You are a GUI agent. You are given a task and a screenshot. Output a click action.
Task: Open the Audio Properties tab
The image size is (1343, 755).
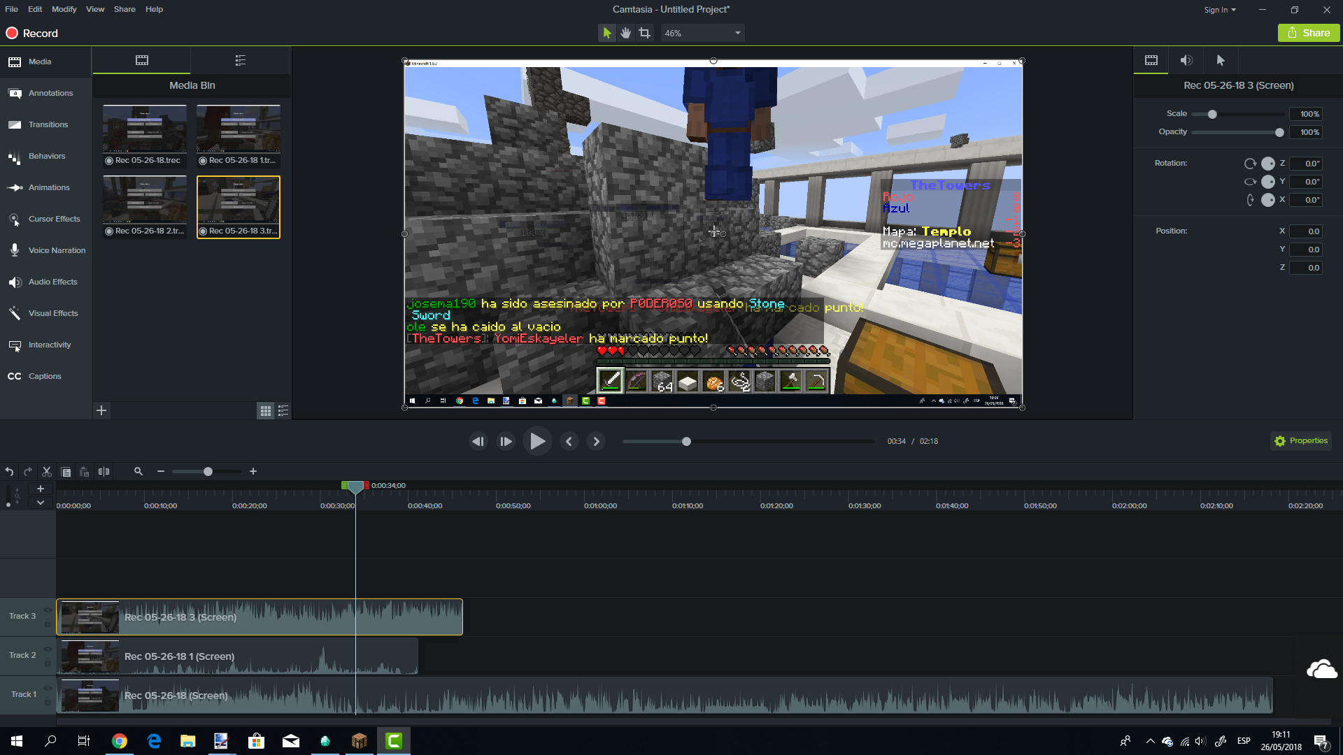(x=1186, y=60)
